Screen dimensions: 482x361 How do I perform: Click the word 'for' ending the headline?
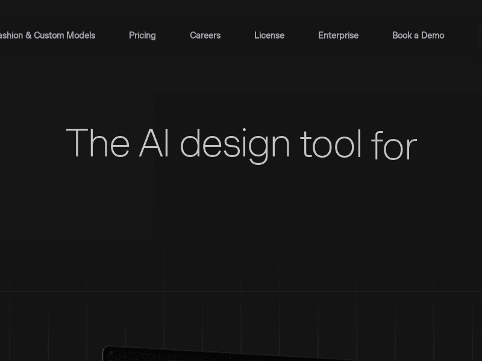click(393, 147)
